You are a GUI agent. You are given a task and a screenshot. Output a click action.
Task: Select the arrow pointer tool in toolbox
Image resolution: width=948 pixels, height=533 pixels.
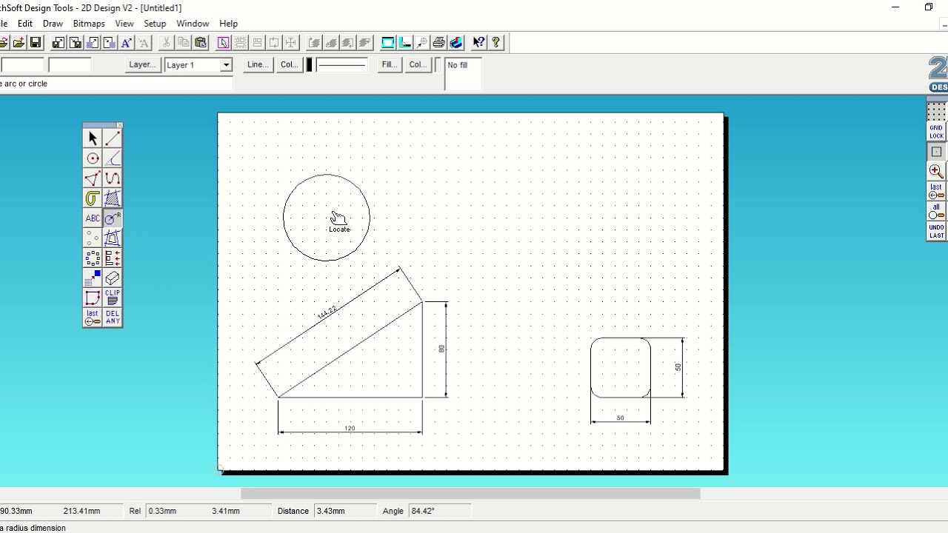93,138
